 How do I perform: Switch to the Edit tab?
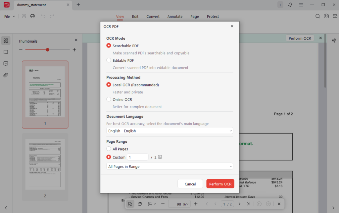(135, 17)
